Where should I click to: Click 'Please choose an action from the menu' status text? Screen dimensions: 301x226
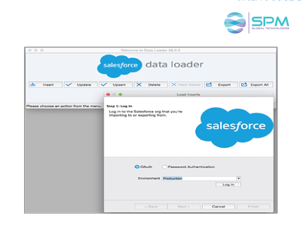(x=64, y=106)
